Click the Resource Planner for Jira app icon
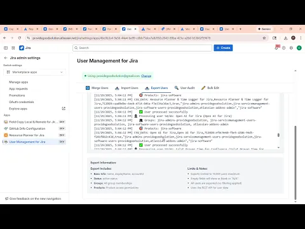Viewport: 305px width, 229px height. (6, 135)
